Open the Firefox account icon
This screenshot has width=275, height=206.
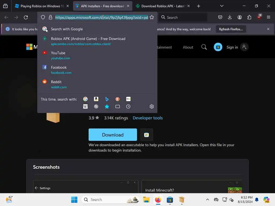[240, 17]
